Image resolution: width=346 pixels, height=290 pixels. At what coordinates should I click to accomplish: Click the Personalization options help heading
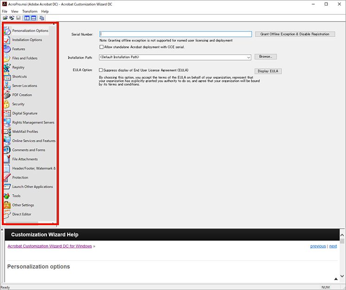pyautogui.click(x=38, y=267)
